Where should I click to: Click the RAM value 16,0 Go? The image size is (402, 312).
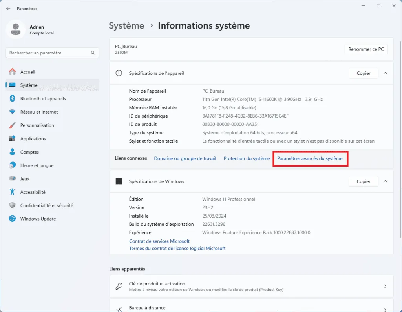click(229, 108)
